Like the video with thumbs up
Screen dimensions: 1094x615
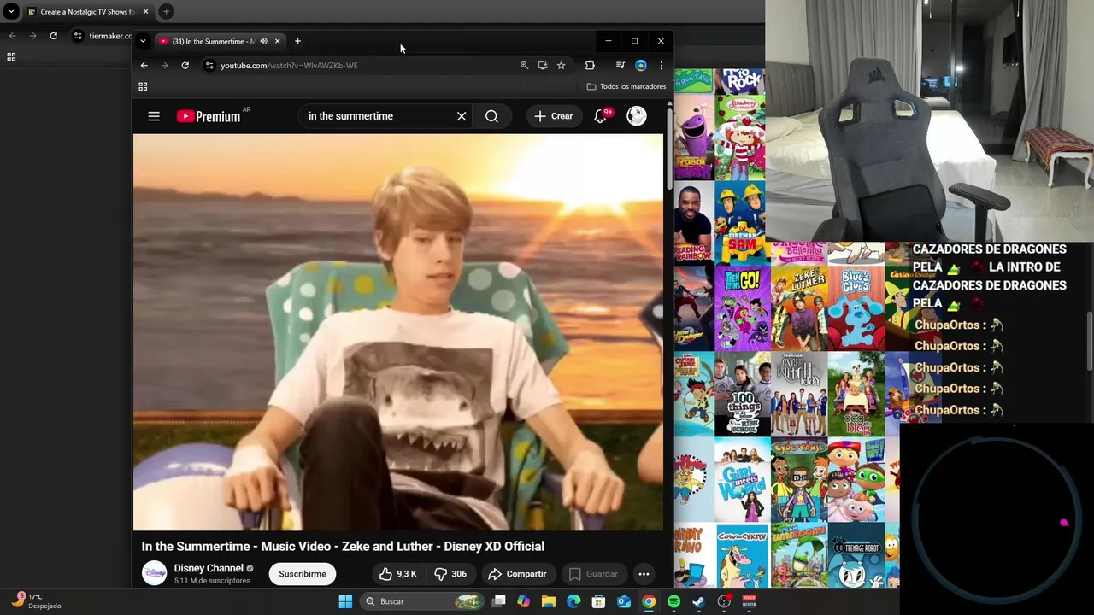tap(398, 574)
